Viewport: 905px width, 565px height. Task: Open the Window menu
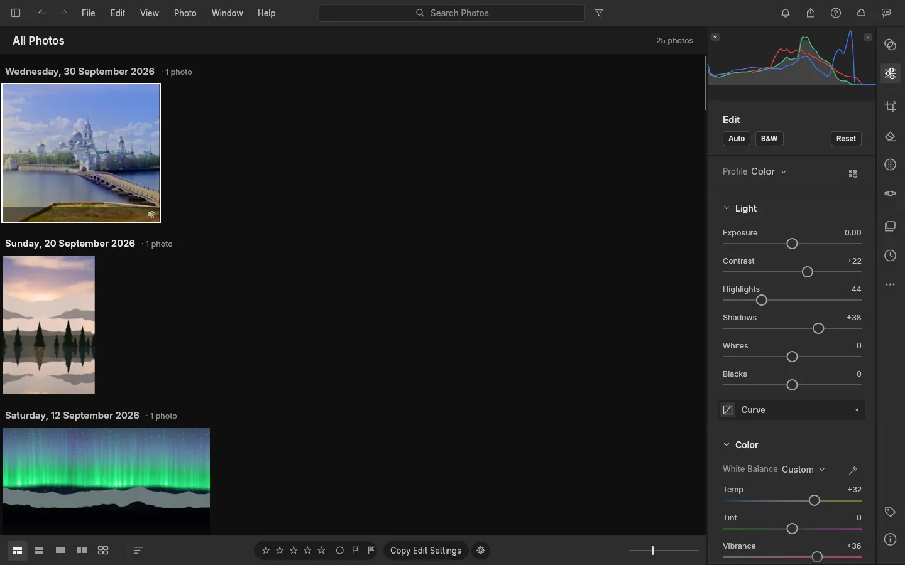pos(227,13)
